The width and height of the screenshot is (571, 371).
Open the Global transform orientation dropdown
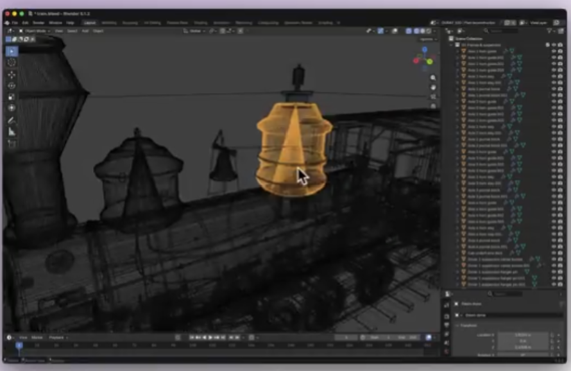tap(194, 31)
